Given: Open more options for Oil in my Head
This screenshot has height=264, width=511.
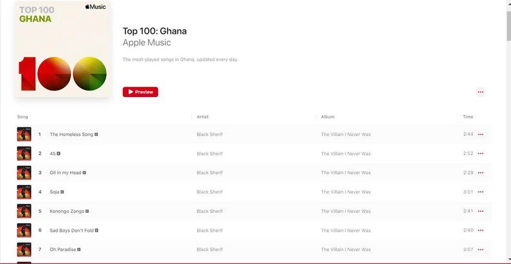Looking at the screenshot, I should 481,173.
